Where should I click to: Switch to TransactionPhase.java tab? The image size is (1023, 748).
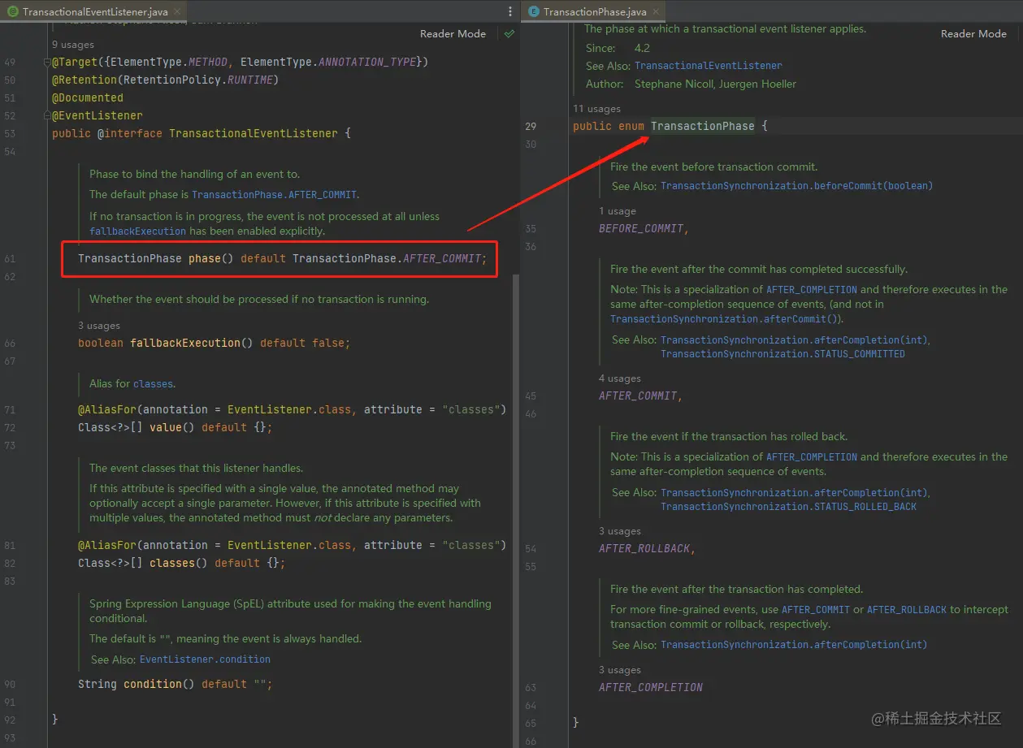pyautogui.click(x=594, y=11)
